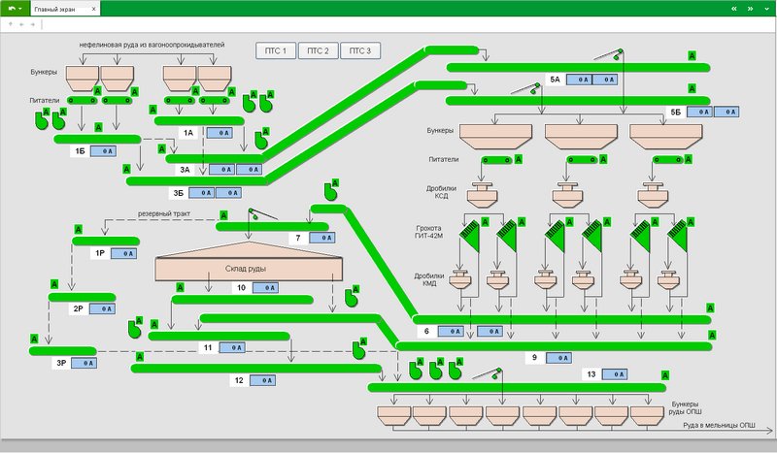Click the A mode badge of conveyor 13
Image resolution: width=777 pixels, height=453 pixels.
point(665,375)
